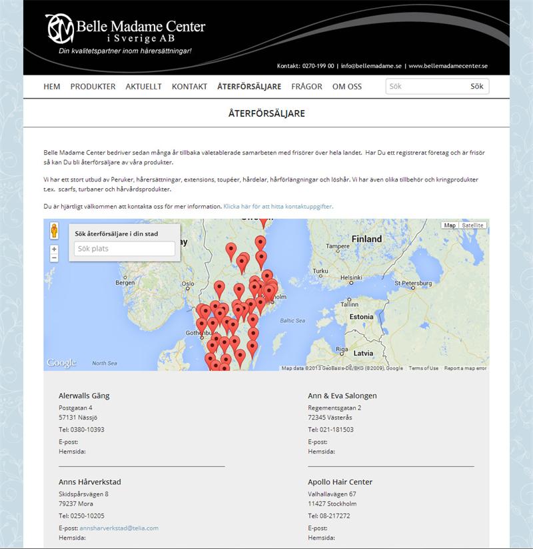Select the map pin near Oslo
Screen dimensions: 533x549
(219, 288)
